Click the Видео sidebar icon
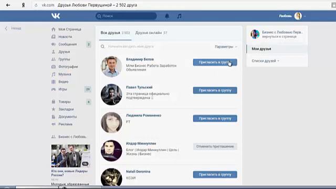 pos(54,82)
